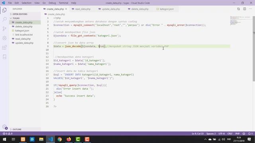255x143 pixels.
Task: Open Google Chrome from taskbar
Action: point(59,139)
